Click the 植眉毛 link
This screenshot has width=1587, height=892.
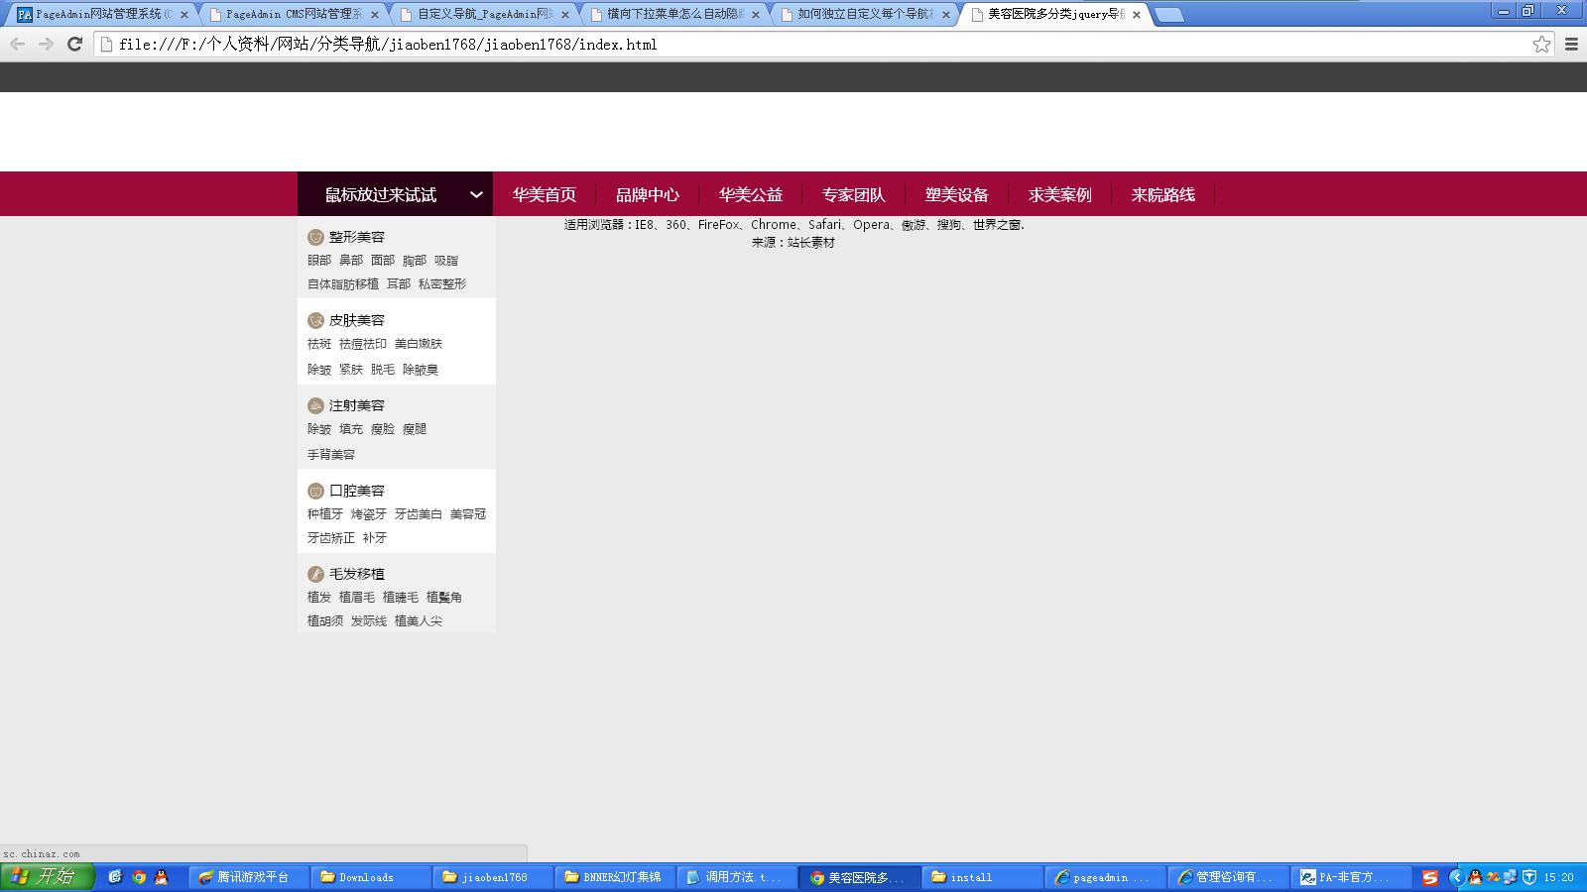pyautogui.click(x=356, y=598)
